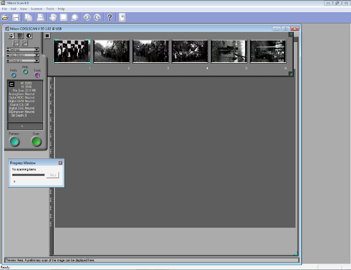351x270 pixels.
Task: Open the Settings dropdown
Action: click(x=23, y=49)
